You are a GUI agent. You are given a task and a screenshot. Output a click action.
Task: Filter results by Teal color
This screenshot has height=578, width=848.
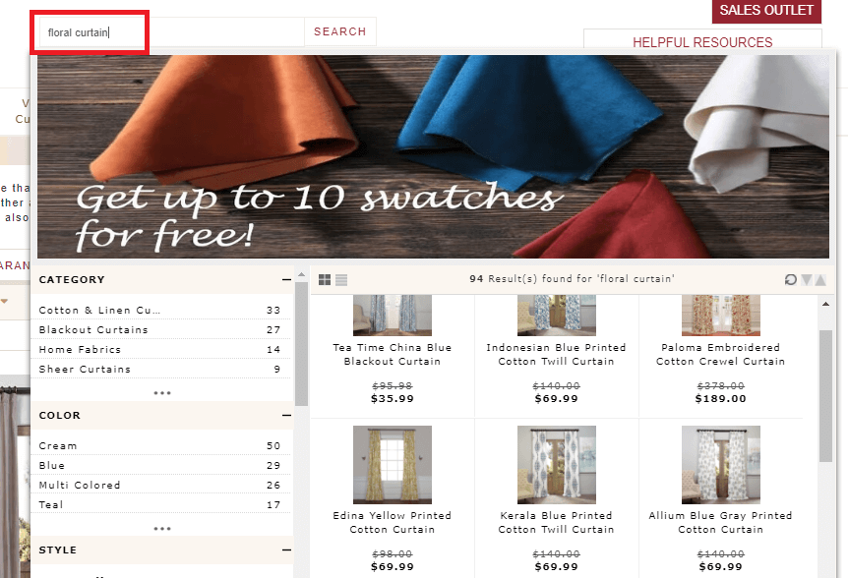point(51,505)
